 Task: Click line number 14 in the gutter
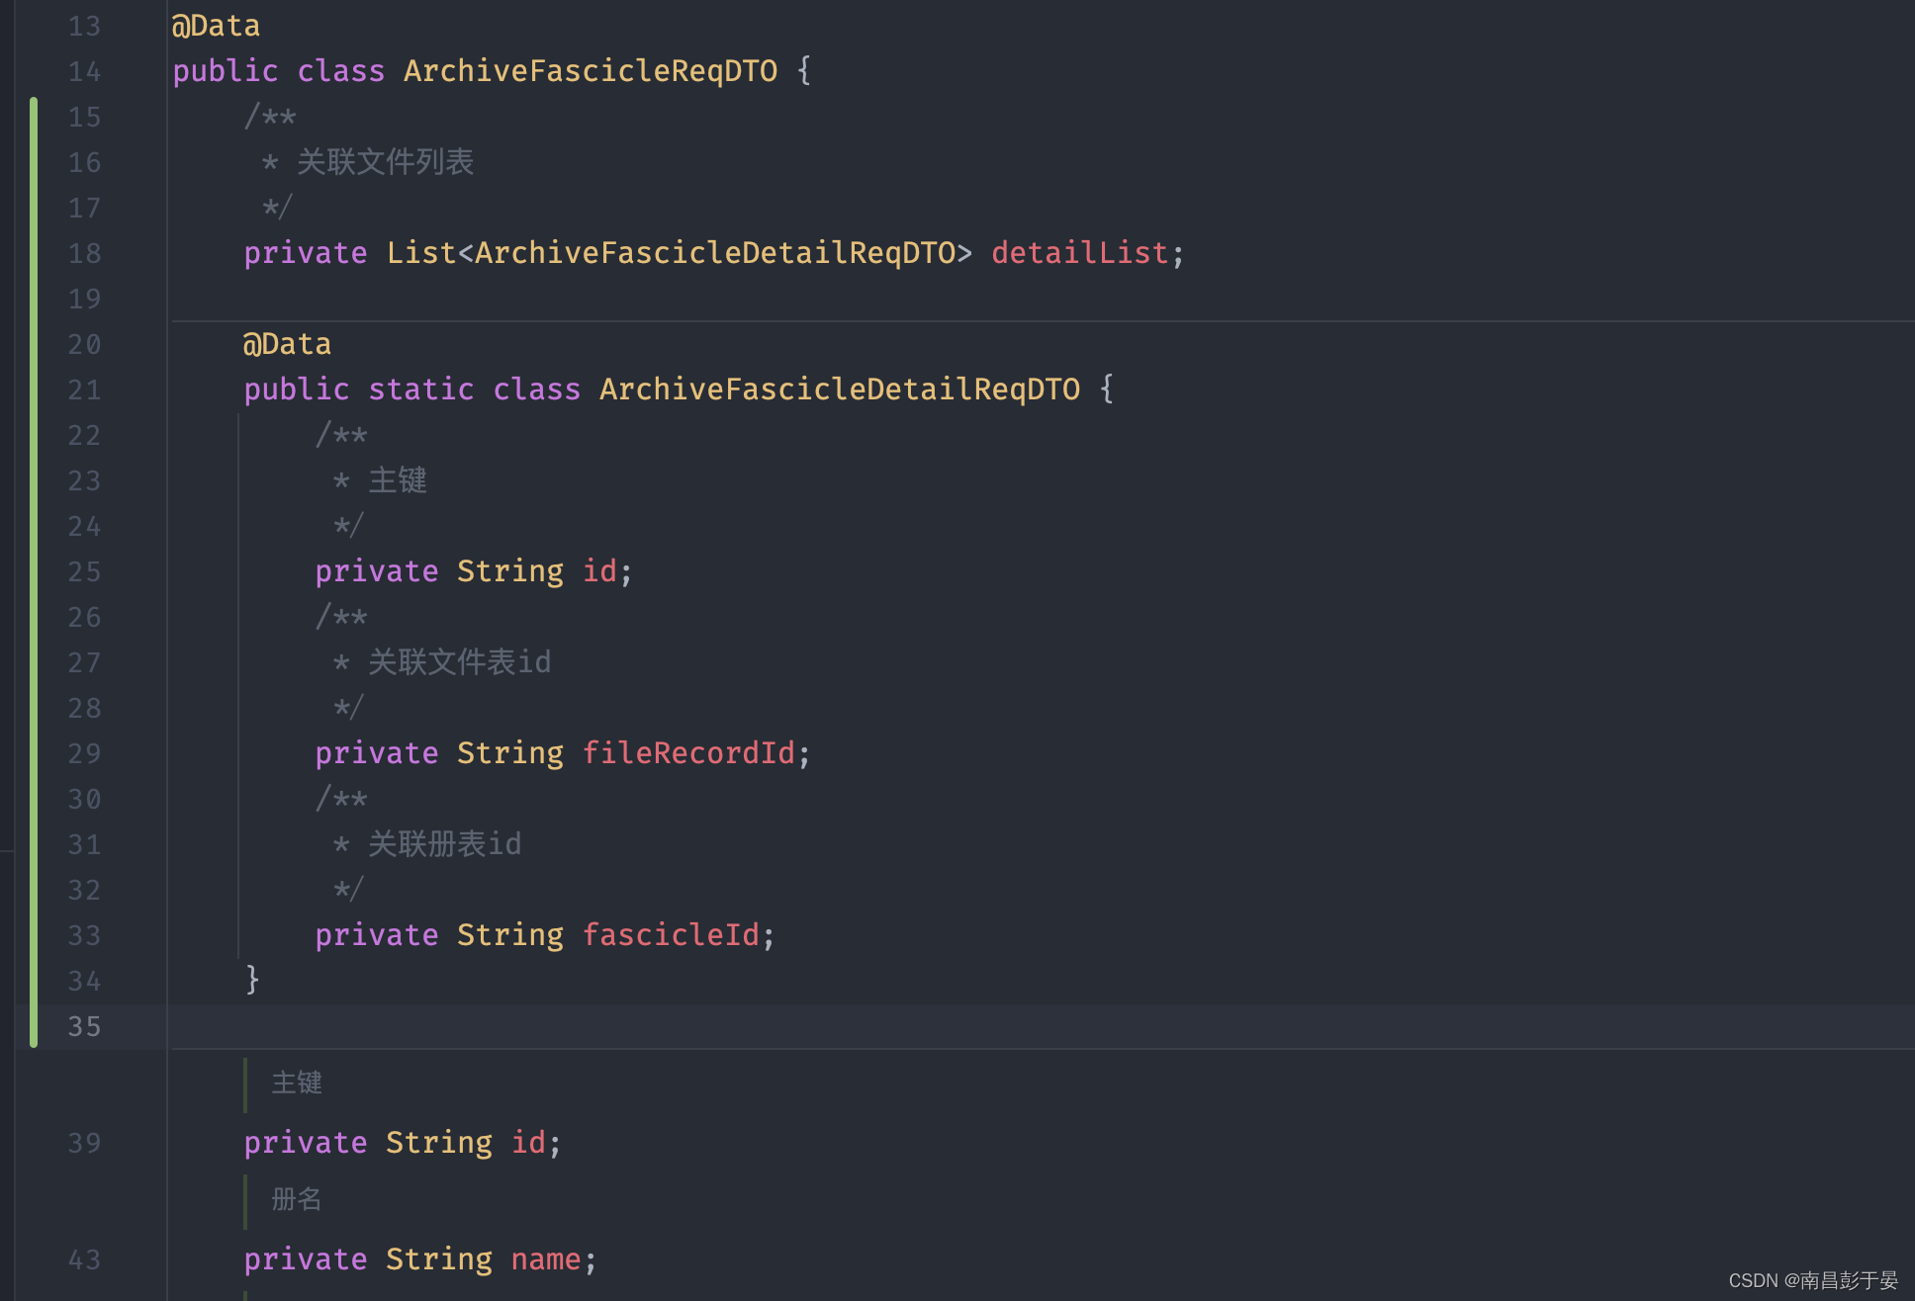(84, 72)
